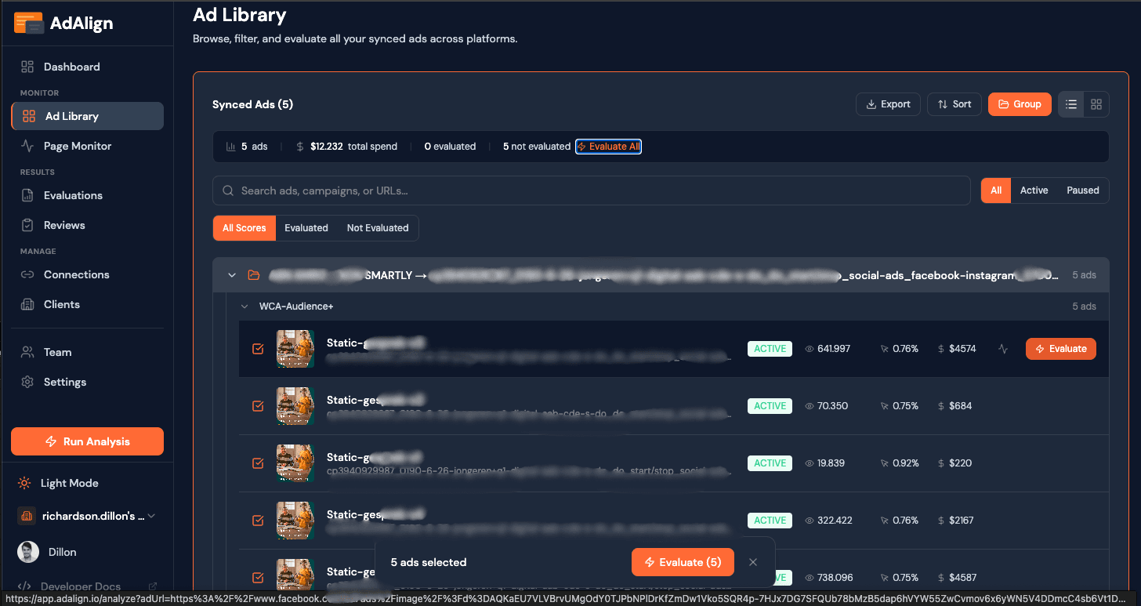Image resolution: width=1141 pixels, height=606 pixels.
Task: Open the sparkline analytics icon on the first ad
Action: 1003,349
